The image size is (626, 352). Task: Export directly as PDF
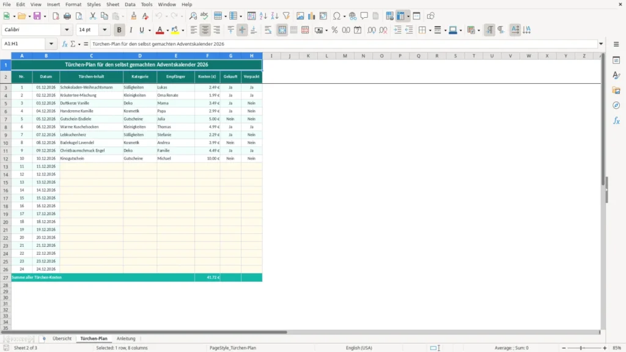click(x=56, y=16)
